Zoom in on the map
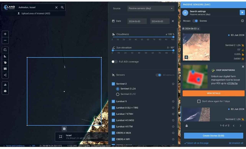 5,34
